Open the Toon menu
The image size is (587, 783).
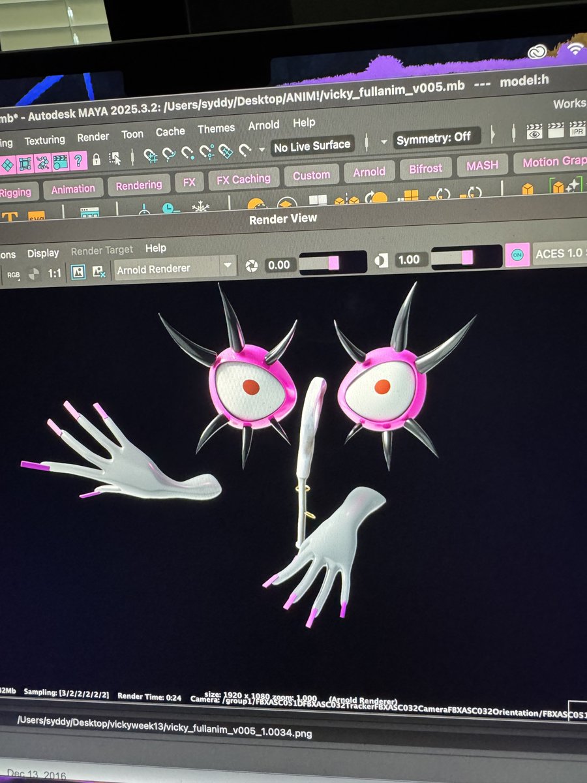[x=132, y=134]
